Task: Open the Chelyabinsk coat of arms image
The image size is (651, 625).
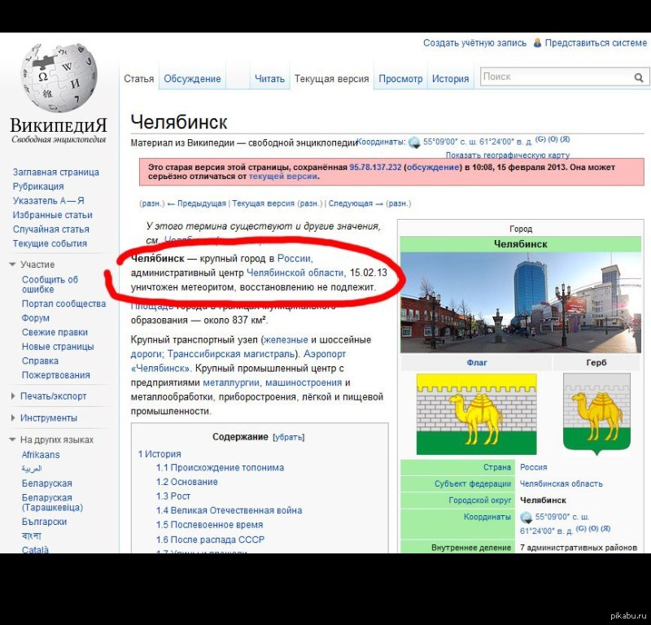Action: (x=596, y=413)
